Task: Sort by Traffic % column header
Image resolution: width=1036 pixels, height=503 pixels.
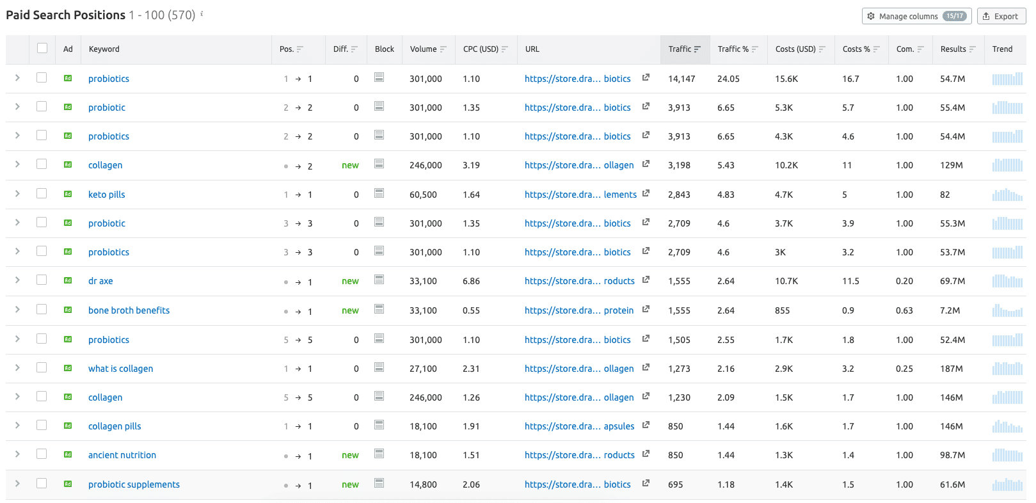Action: click(738, 49)
